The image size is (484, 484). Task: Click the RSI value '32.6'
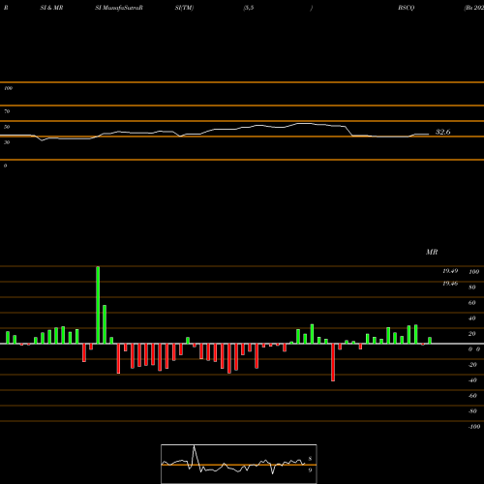coord(442,132)
